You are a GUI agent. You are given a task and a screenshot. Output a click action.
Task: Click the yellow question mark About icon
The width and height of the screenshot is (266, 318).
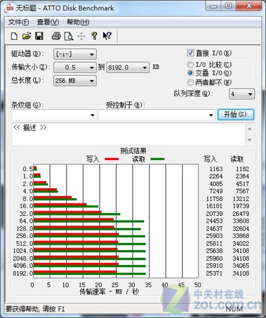pyautogui.click(x=94, y=36)
